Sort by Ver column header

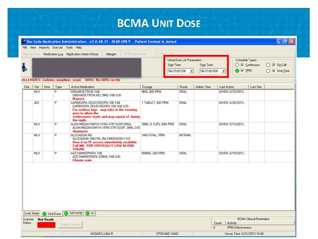[x=38, y=87]
